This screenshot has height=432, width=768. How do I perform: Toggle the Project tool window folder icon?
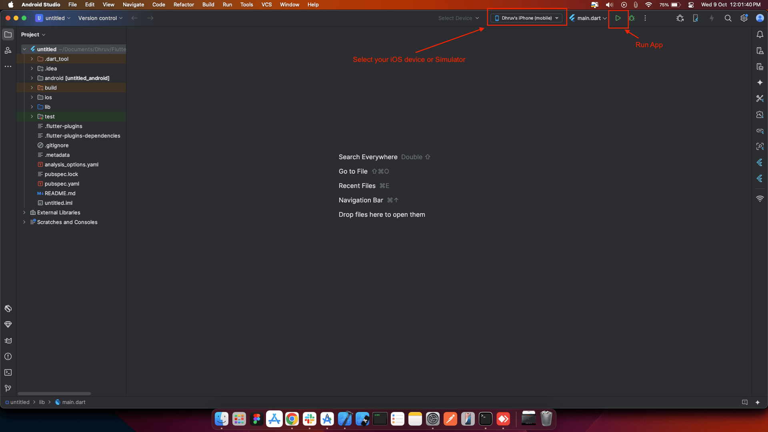(8, 35)
